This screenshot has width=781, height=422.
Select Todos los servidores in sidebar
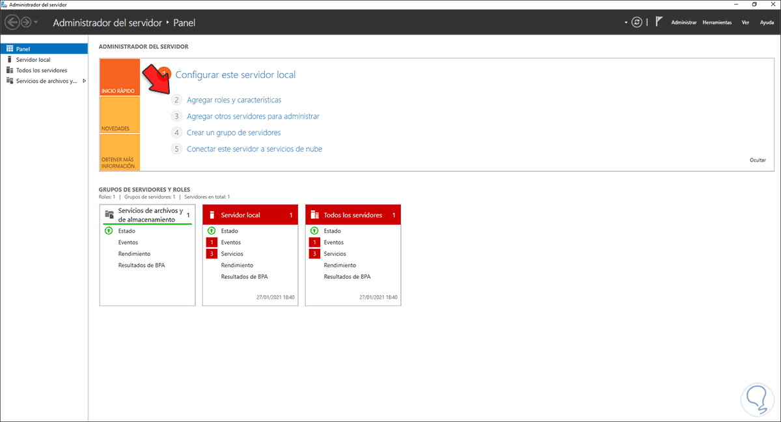point(44,70)
